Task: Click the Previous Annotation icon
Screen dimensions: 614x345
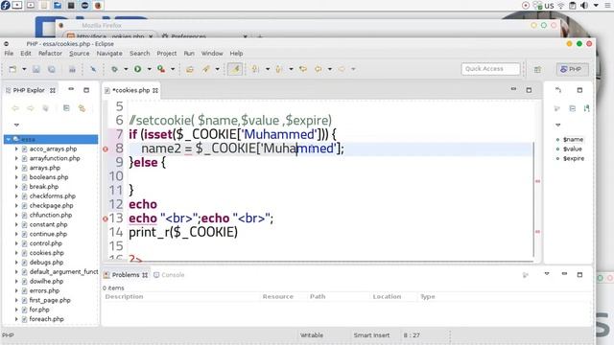Action: pos(279,69)
